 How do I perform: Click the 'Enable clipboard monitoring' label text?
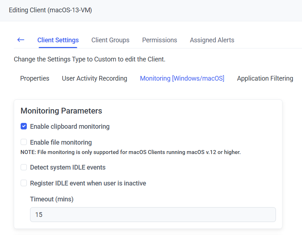pyautogui.click(x=70, y=127)
